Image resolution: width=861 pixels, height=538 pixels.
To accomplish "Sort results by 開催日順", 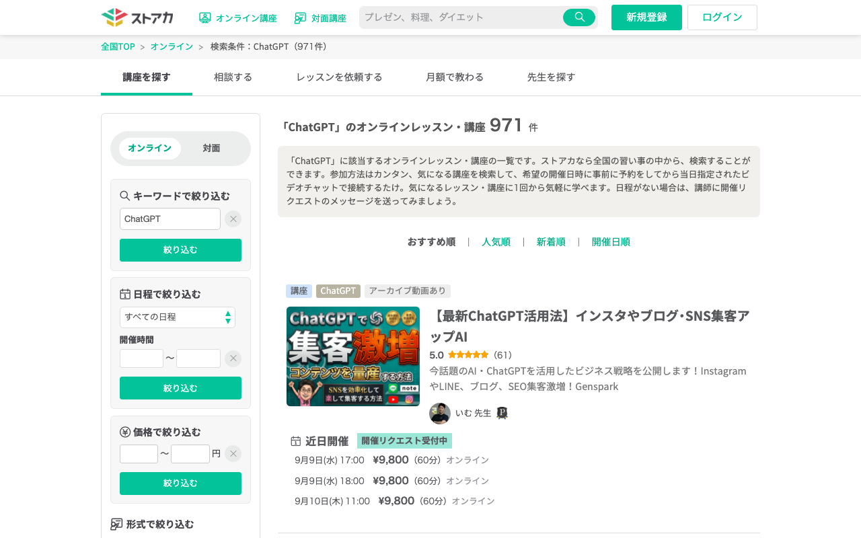I will pos(611,242).
